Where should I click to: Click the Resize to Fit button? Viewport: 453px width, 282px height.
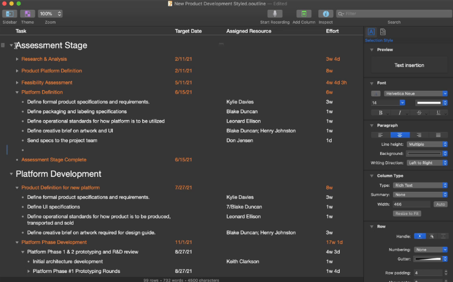click(x=407, y=214)
